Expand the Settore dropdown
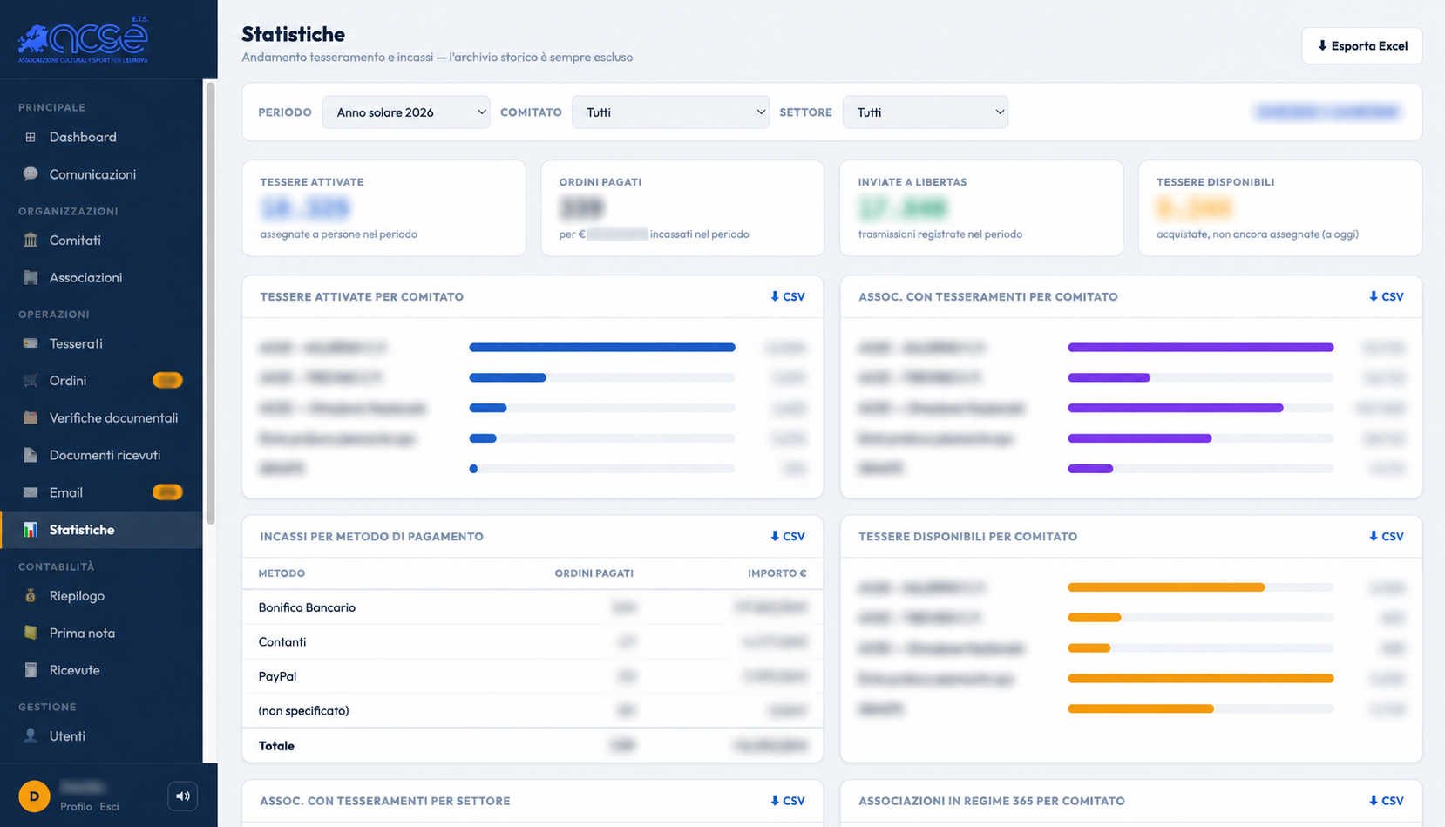This screenshot has width=1445, height=827. pyautogui.click(x=926, y=112)
